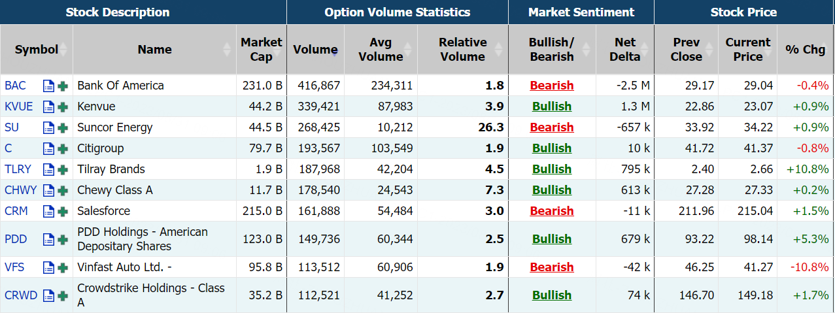This screenshot has width=835, height=313.
Task: Click Bearish sentiment link for Bank Of America
Action: [x=552, y=86]
